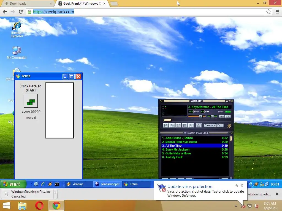Click the padlock site security icon
The image size is (282, 211).
point(29,12)
